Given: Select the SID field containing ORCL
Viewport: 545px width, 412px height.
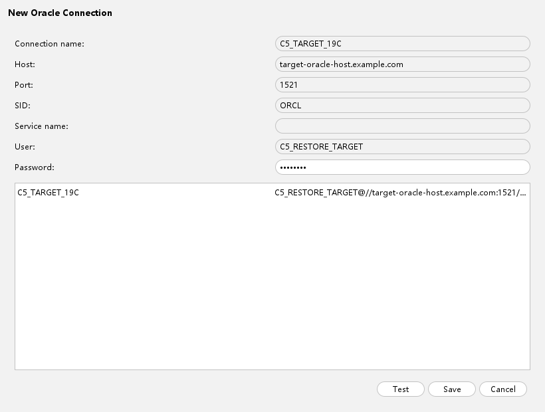Looking at the screenshot, I should [403, 105].
